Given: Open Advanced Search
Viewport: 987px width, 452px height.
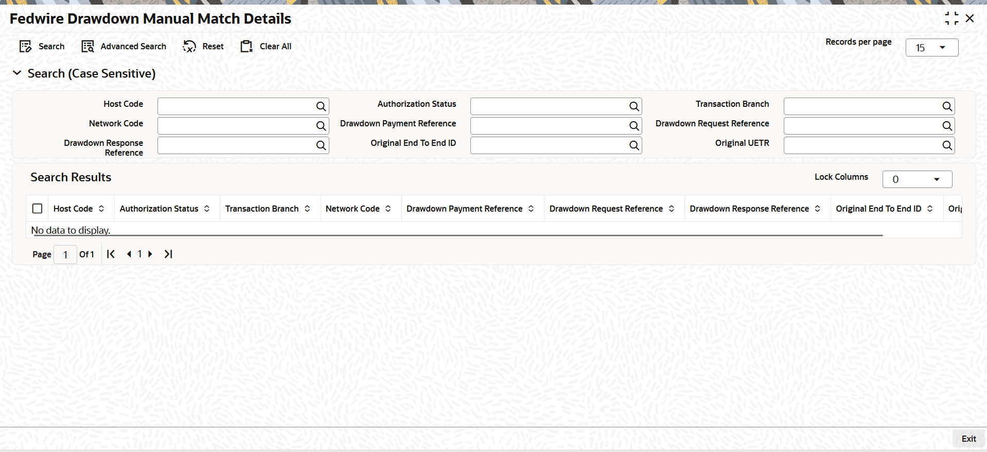Looking at the screenshot, I should 124,47.
